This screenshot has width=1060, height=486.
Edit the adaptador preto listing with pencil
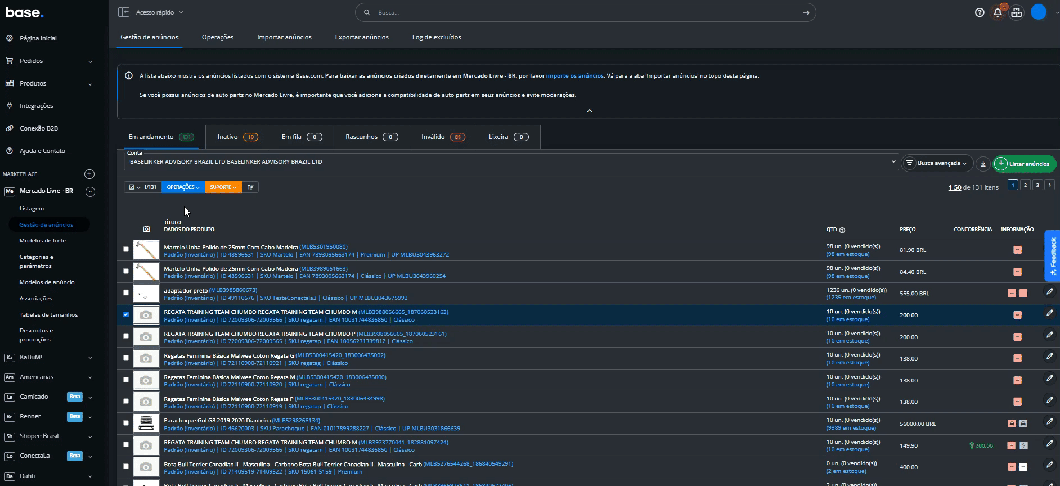tap(1049, 291)
